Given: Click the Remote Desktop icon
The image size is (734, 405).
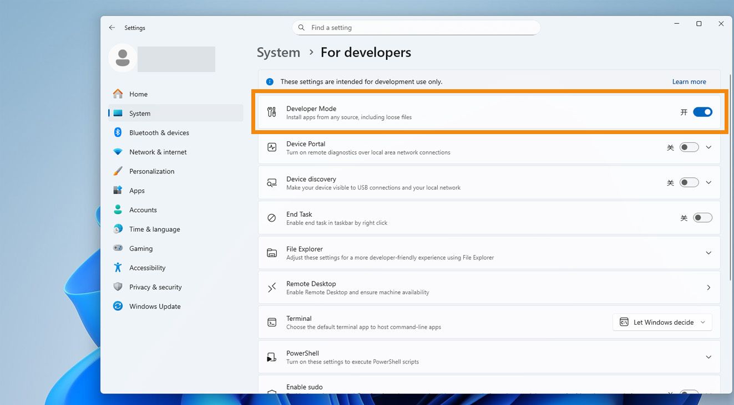Looking at the screenshot, I should coord(271,288).
